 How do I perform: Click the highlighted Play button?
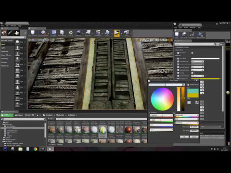point(117,33)
